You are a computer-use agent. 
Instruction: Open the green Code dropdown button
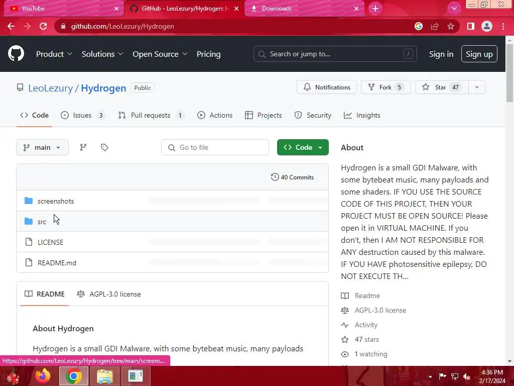click(303, 147)
